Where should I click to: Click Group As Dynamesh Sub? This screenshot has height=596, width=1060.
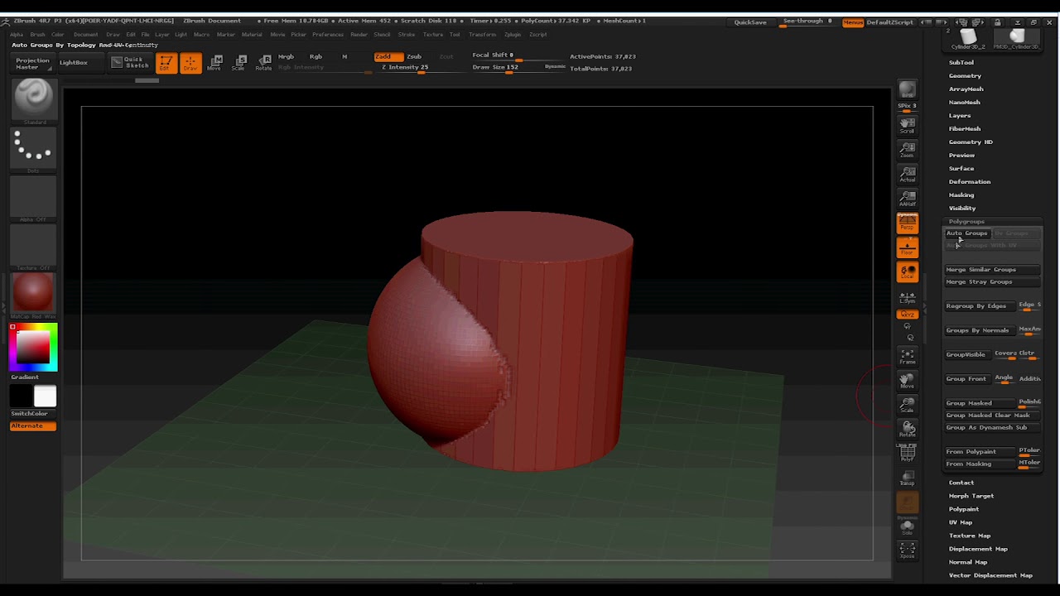coord(991,427)
